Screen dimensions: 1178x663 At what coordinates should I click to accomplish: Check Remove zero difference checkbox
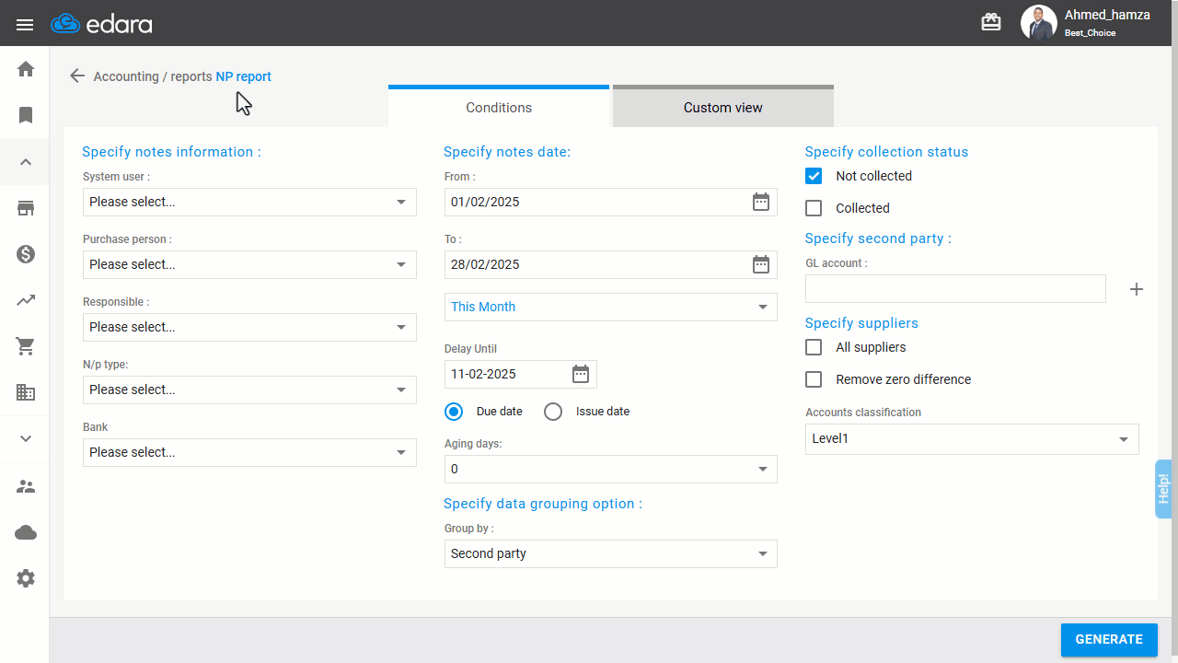[x=814, y=379]
